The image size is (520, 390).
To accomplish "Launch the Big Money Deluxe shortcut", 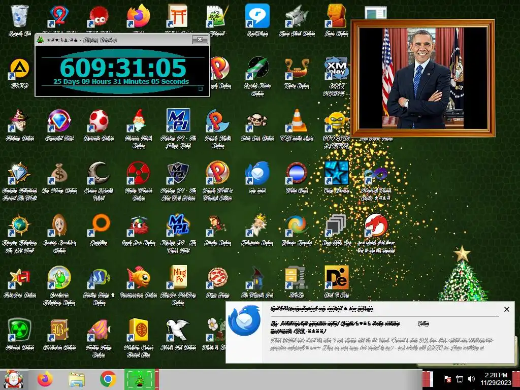I will click(59, 173).
